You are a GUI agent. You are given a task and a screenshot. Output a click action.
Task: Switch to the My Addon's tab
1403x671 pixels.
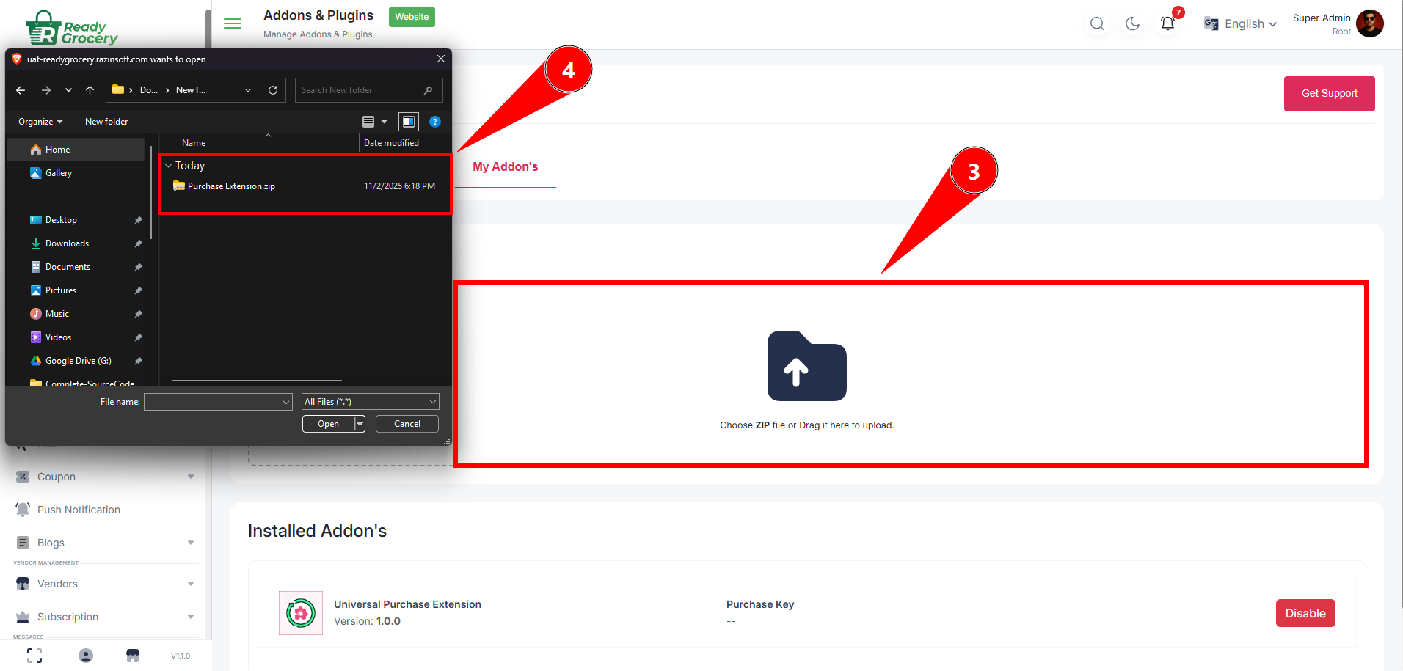point(505,167)
